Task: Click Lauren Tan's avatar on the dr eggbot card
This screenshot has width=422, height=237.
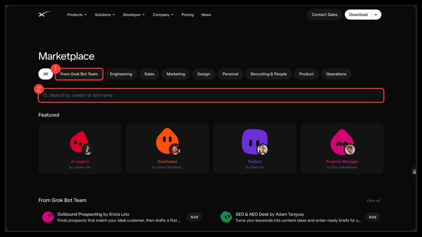Action: pyautogui.click(x=87, y=149)
